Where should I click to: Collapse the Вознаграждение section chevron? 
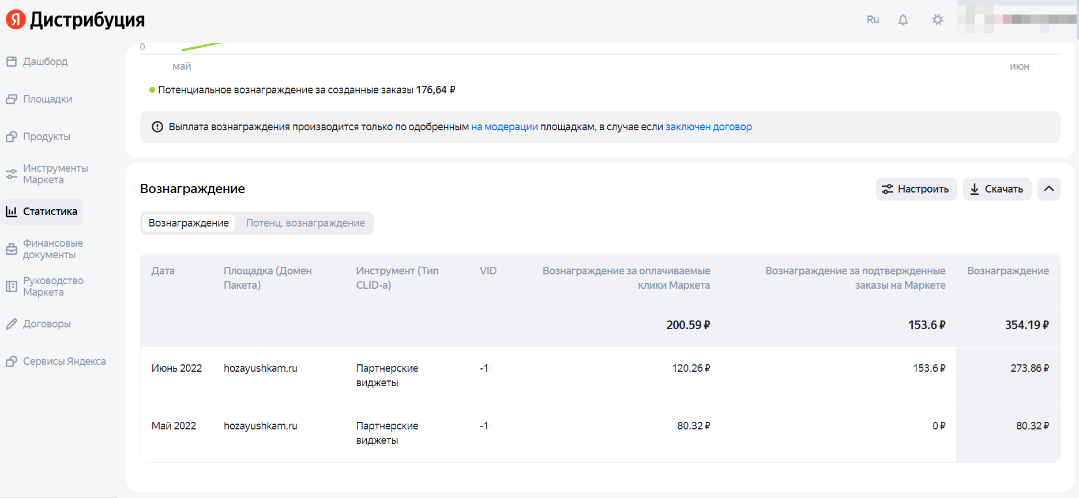1048,189
